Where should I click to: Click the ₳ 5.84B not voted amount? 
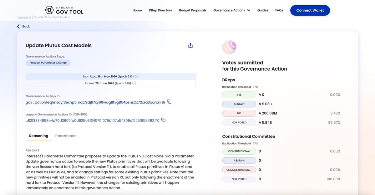tap(265, 122)
